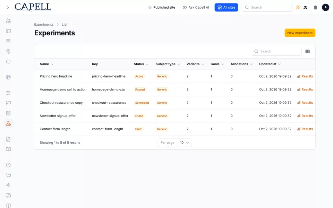Click the tools wrench icon in the top bar
This screenshot has width=333, height=208.
click(305, 7)
